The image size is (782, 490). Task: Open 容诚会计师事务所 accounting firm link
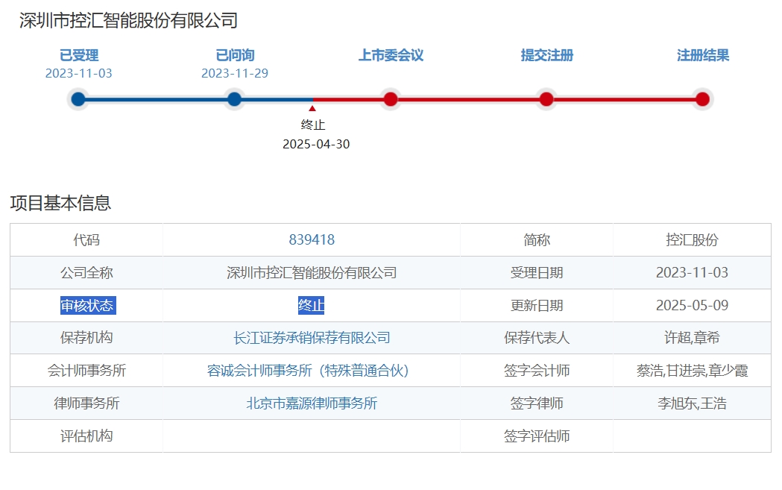coord(308,371)
